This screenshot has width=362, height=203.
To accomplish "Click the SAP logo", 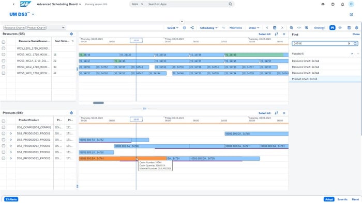I will pos(25,4).
